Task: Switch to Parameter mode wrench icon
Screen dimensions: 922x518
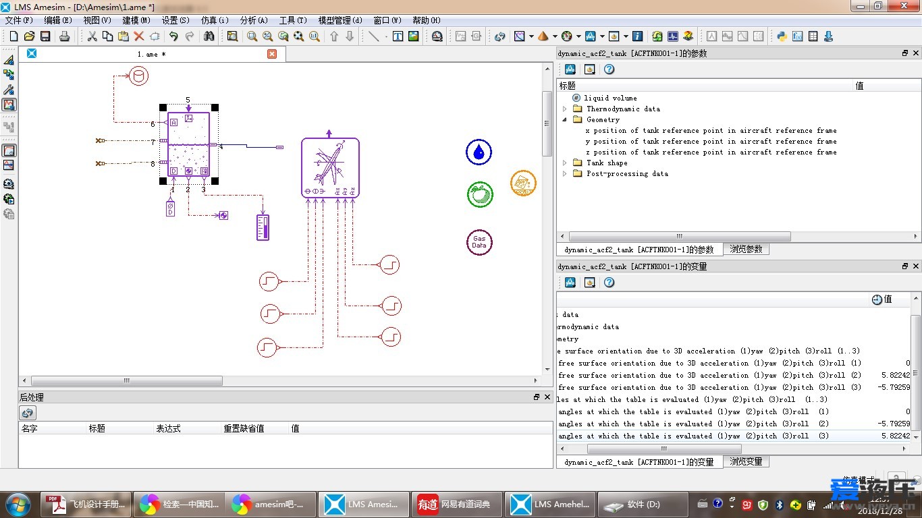Action: tap(9, 90)
